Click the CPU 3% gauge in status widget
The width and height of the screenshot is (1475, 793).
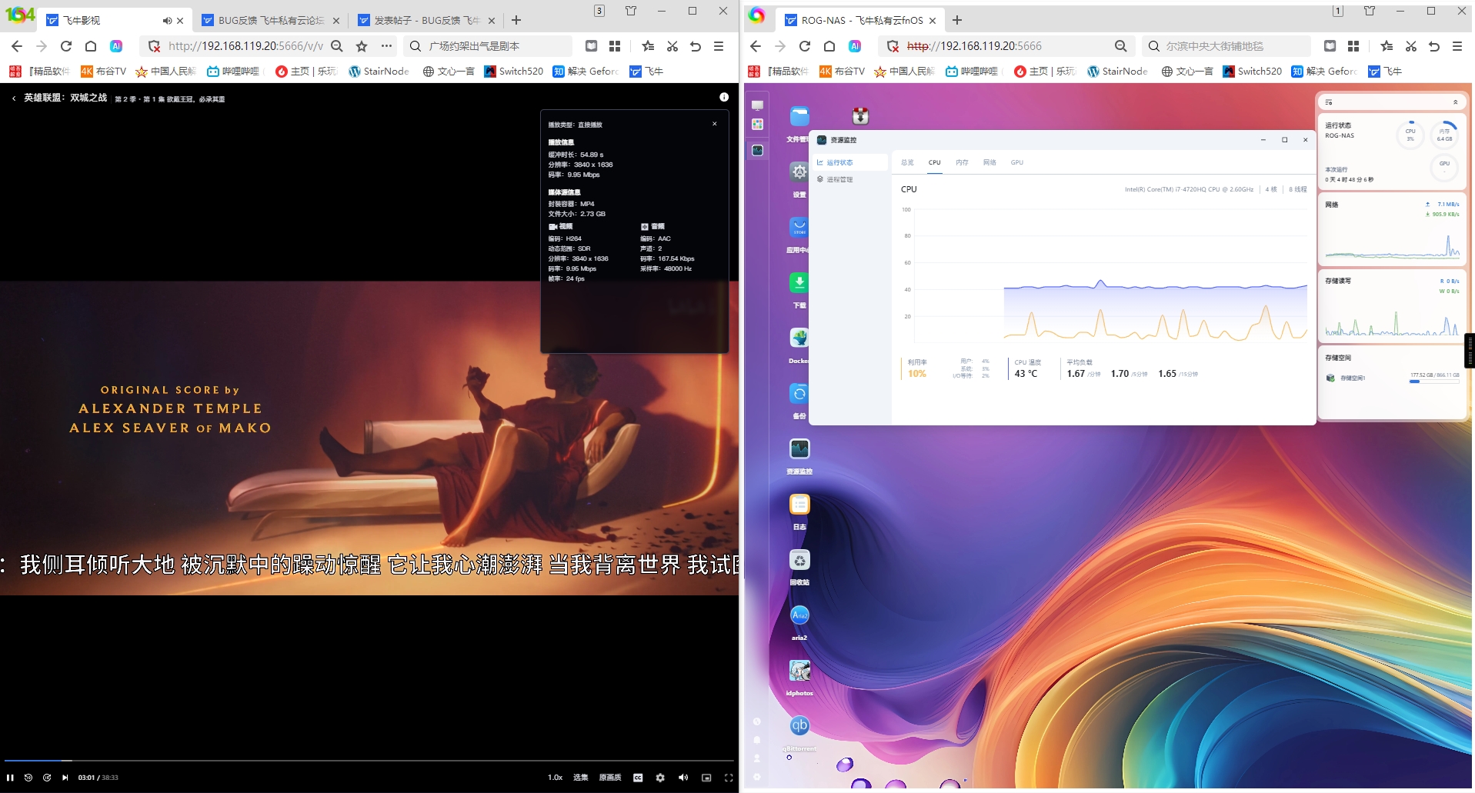[x=1410, y=134]
